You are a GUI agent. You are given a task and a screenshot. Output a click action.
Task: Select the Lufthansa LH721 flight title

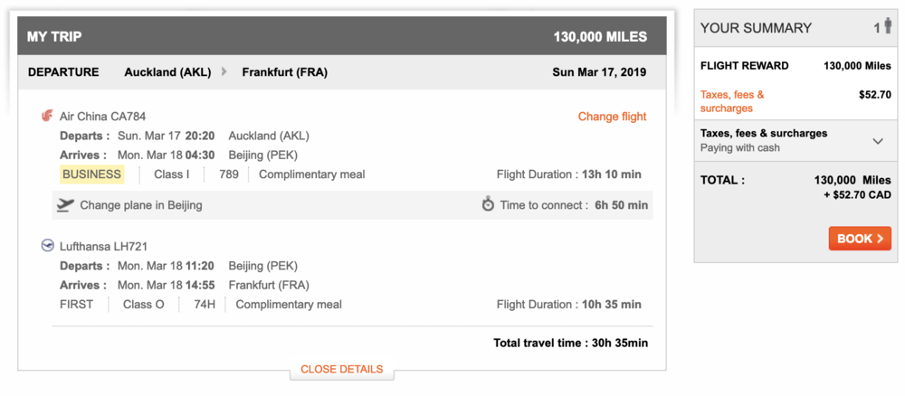pyautogui.click(x=103, y=246)
